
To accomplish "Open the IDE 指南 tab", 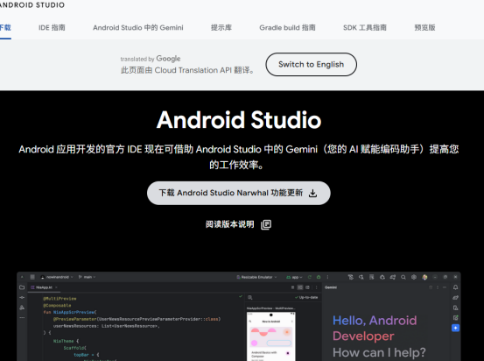I will pyautogui.click(x=52, y=28).
